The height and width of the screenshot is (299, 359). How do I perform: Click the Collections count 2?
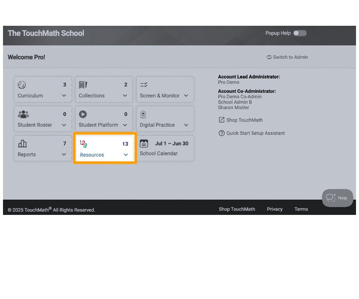(x=126, y=84)
